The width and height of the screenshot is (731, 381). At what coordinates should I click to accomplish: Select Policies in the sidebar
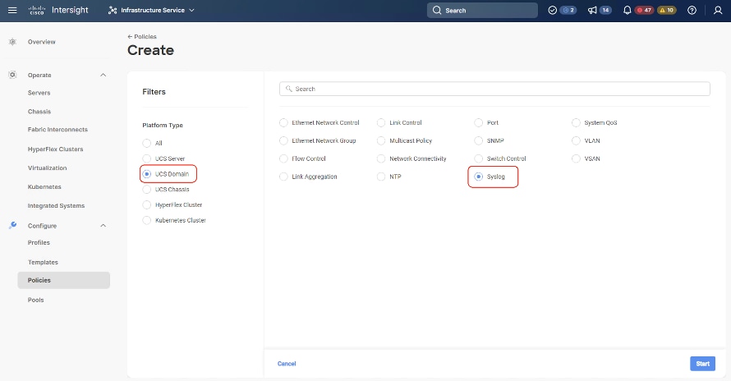click(x=64, y=280)
